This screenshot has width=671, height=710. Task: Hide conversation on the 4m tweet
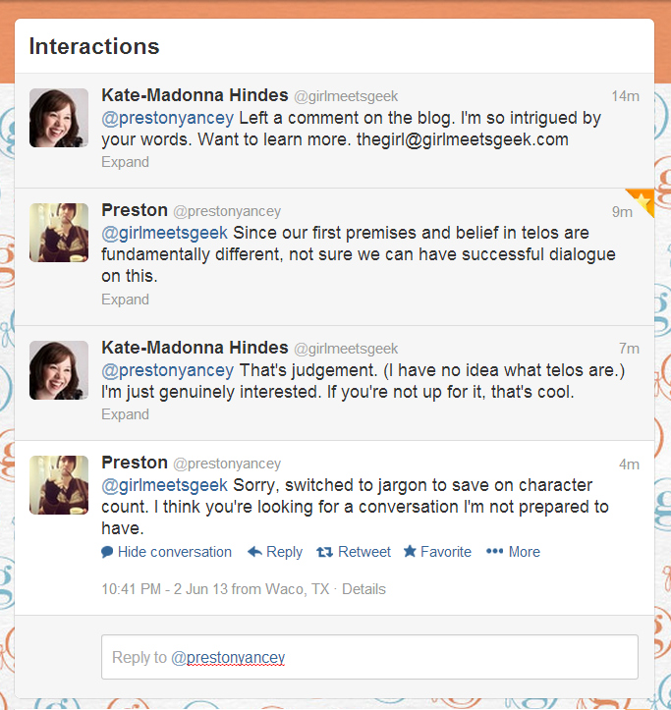coord(167,552)
